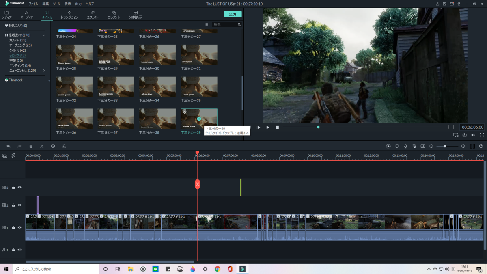Image resolution: width=487 pixels, height=274 pixels.
Task: Open track height manager icon
Action: click(x=472, y=146)
